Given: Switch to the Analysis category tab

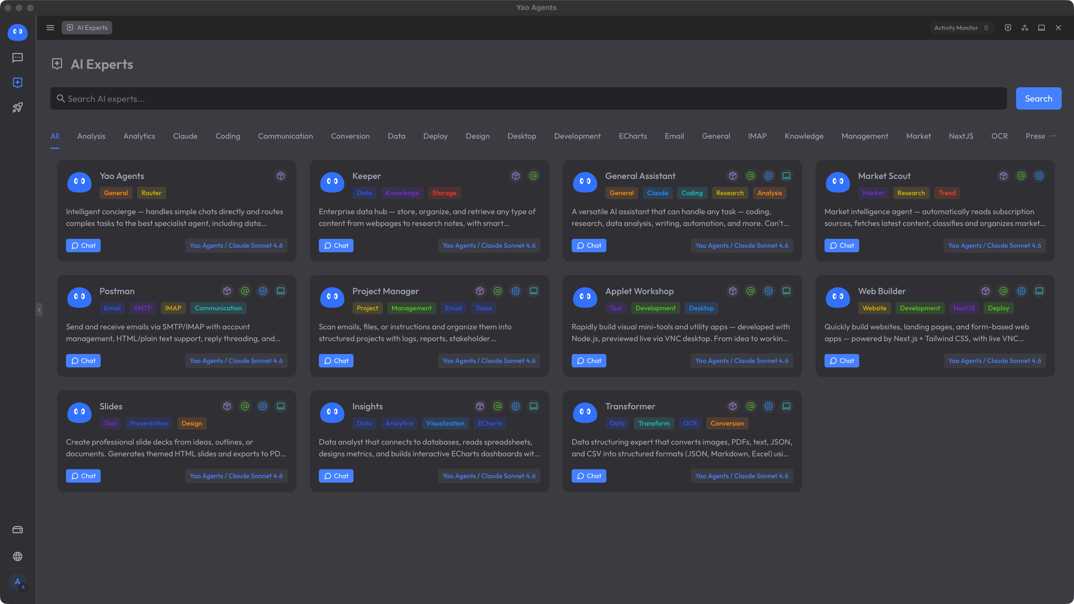Looking at the screenshot, I should 91,136.
